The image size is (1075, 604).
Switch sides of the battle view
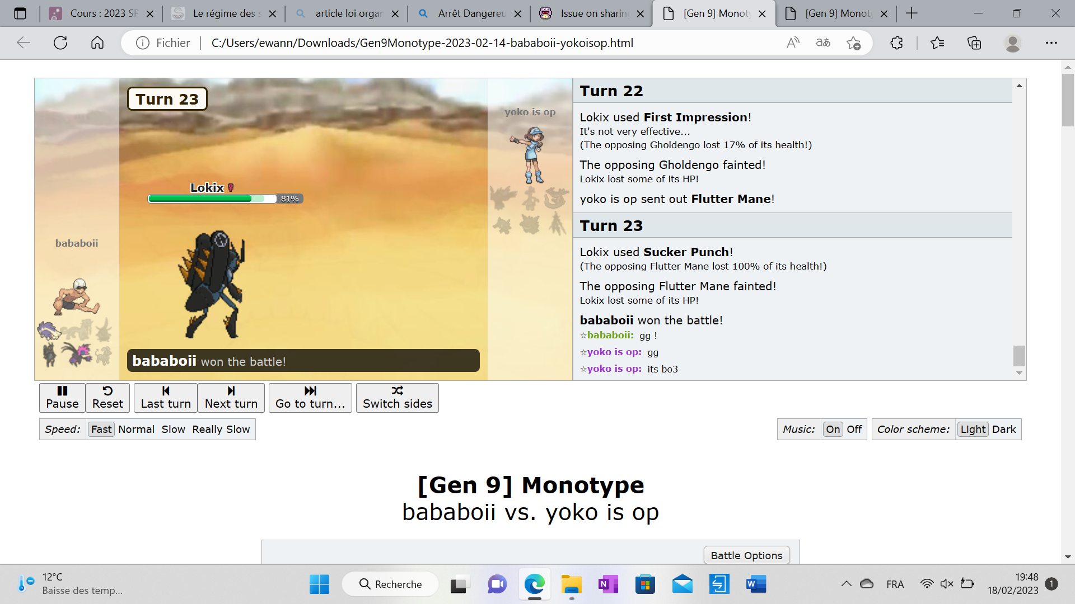click(397, 398)
